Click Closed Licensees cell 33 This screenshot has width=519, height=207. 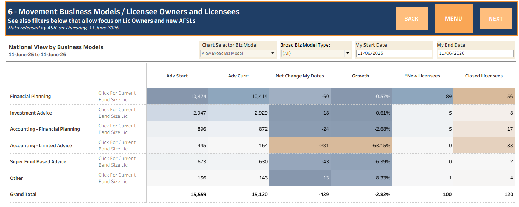(x=484, y=145)
